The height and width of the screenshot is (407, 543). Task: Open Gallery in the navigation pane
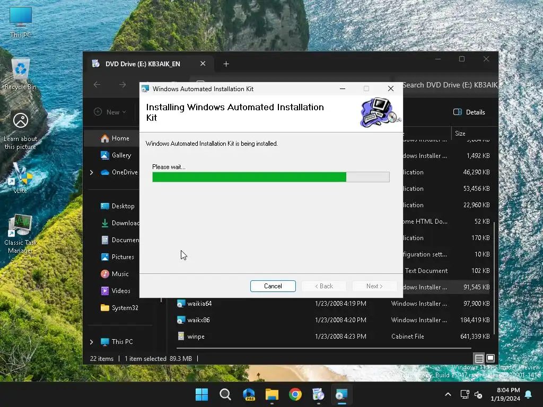(x=116, y=155)
